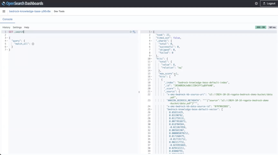
Task: Open the wrench request options icon
Action: [134, 32]
